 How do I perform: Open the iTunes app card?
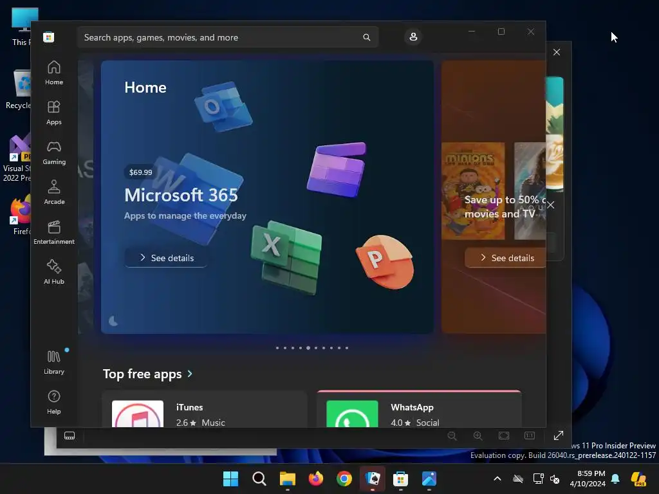204,410
